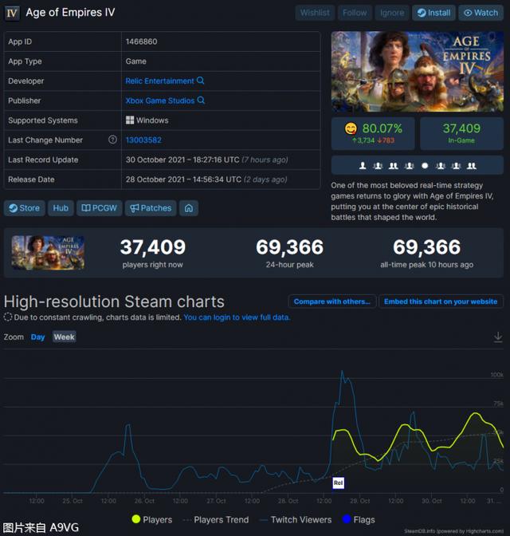Click the search icon beside Relic Entertainment
The image size is (510, 536).
[201, 81]
